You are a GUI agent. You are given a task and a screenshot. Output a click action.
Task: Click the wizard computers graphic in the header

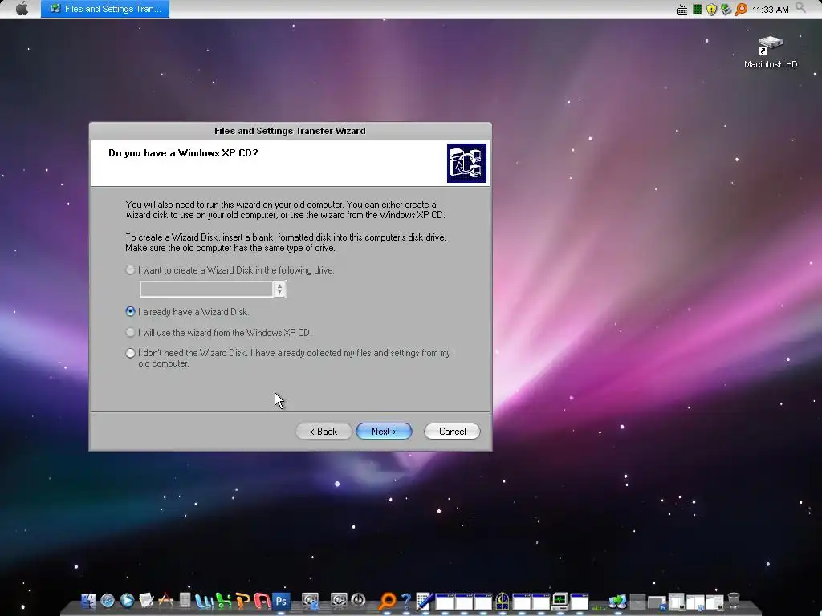tap(466, 163)
